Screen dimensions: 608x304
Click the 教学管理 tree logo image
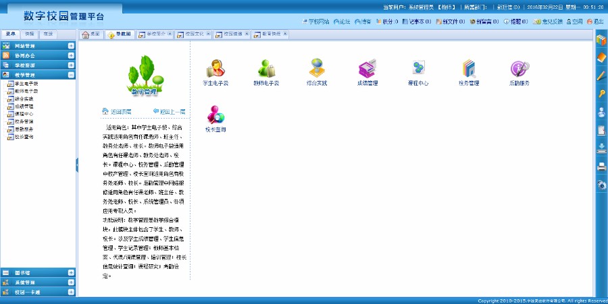point(145,75)
